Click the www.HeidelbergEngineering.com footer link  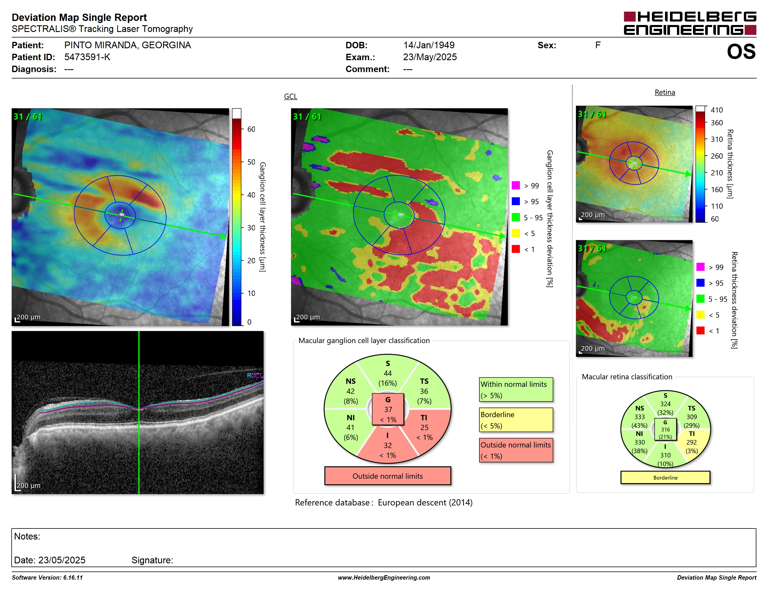pos(384,578)
